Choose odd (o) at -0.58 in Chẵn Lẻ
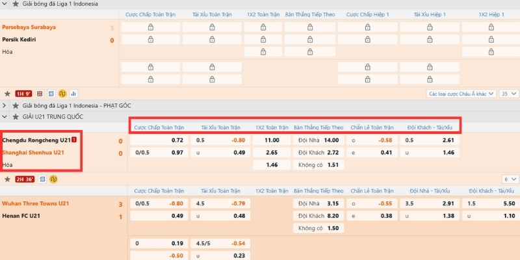Screen dimensions: 520x260 pos(372,140)
